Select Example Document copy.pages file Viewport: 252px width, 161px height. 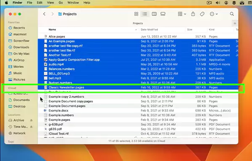coord(138,101)
